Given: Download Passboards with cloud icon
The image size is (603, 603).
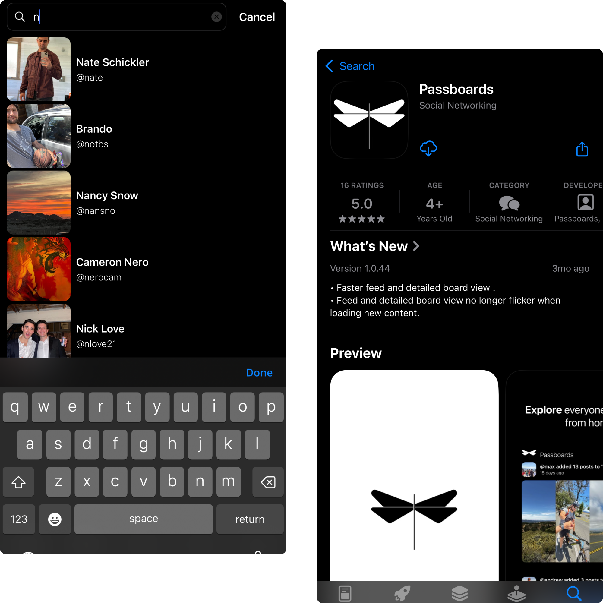Looking at the screenshot, I should tap(428, 148).
